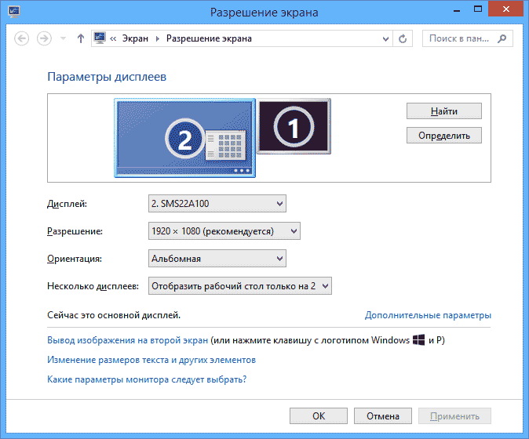Click the monitor icon in address bar
The height and width of the screenshot is (439, 529).
[x=100, y=38]
